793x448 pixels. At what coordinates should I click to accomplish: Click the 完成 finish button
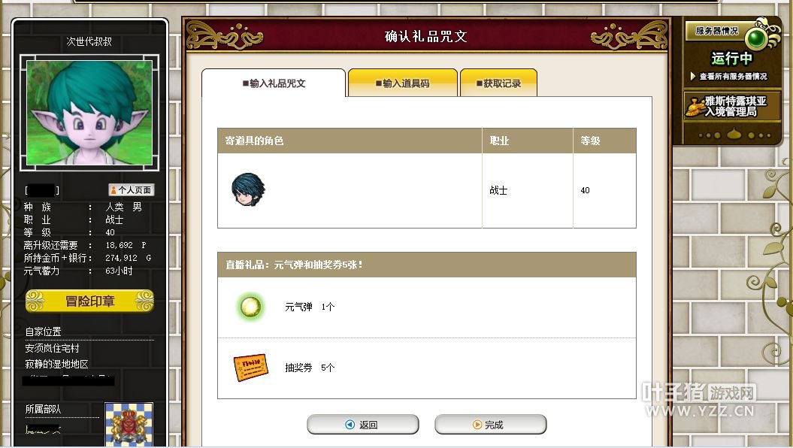[491, 424]
